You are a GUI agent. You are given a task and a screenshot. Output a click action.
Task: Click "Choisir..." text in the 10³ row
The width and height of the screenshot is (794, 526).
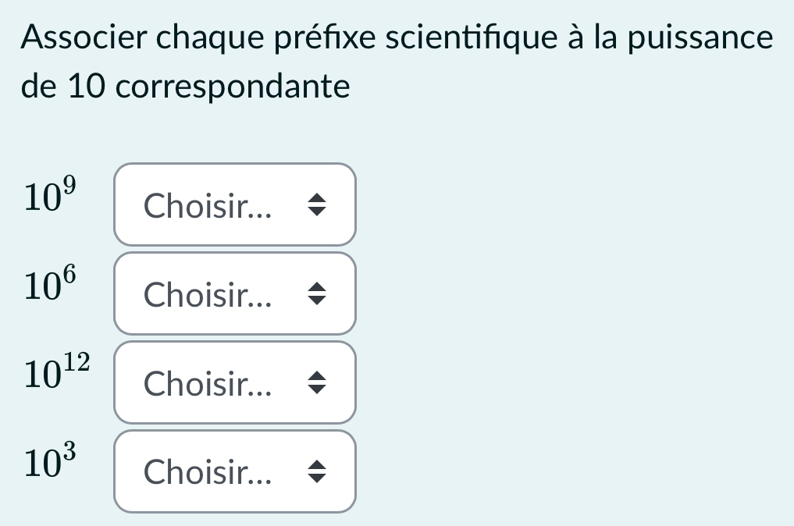click(208, 473)
